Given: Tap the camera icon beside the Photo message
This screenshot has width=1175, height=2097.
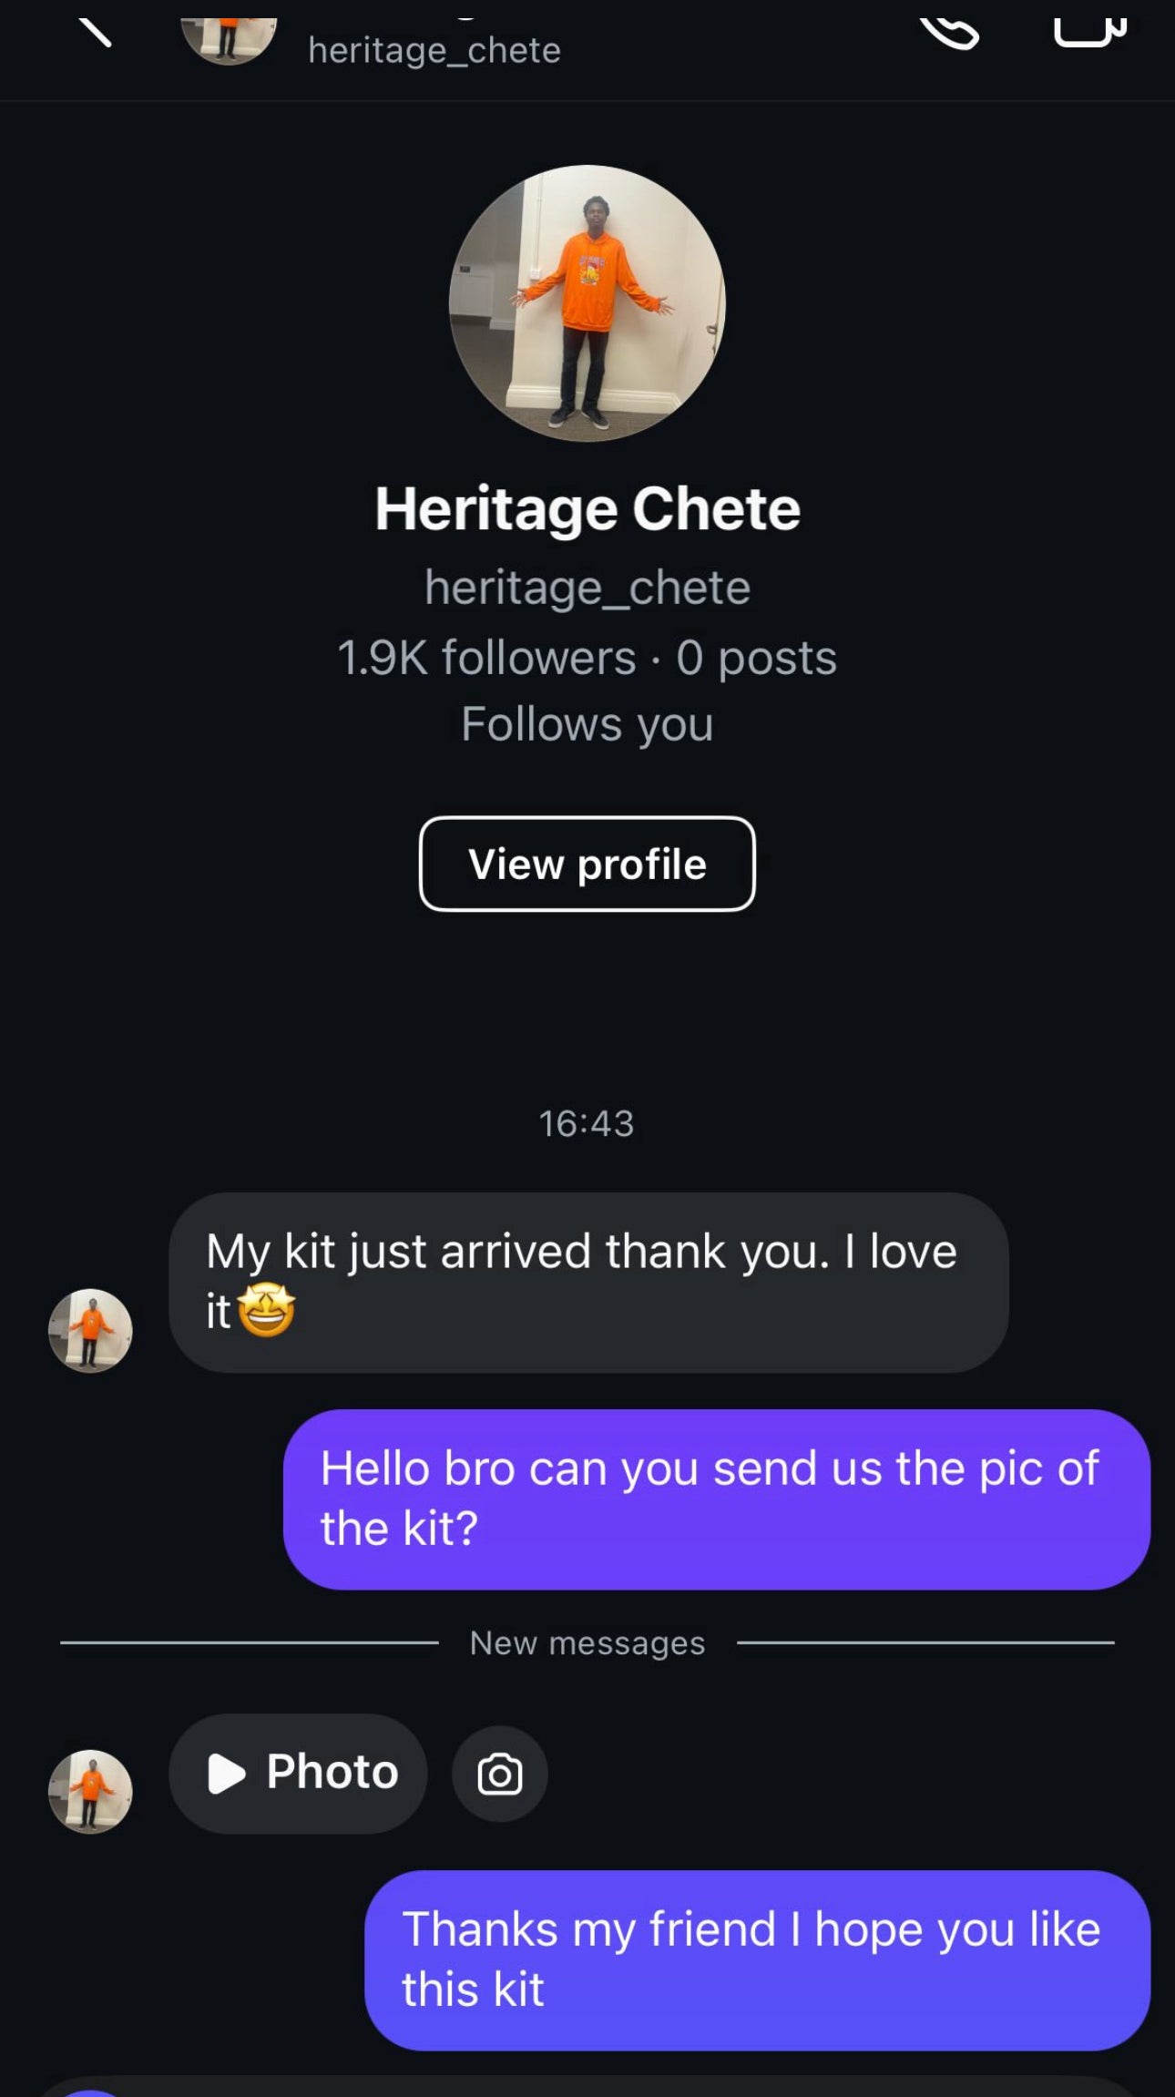Looking at the screenshot, I should [499, 1774].
